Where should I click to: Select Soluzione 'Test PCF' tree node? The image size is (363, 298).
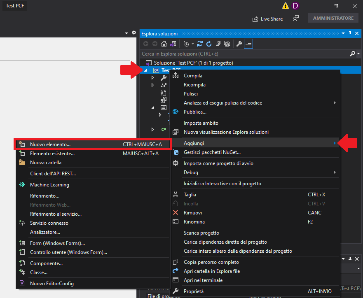click(193, 63)
